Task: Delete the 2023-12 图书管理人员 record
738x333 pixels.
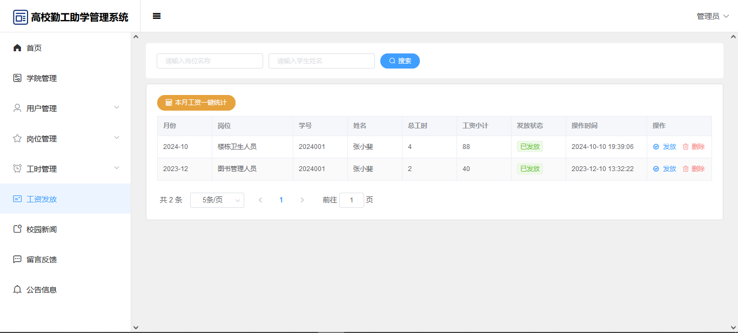Action: [694, 169]
